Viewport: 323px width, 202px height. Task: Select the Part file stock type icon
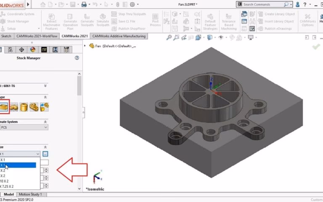[x=44, y=107]
